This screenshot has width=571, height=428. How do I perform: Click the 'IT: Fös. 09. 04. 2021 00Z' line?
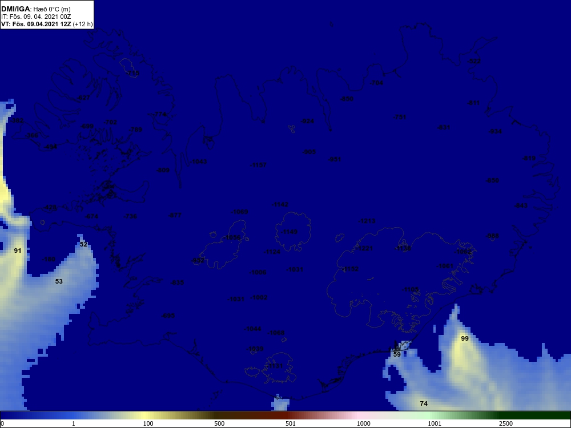(x=35, y=17)
